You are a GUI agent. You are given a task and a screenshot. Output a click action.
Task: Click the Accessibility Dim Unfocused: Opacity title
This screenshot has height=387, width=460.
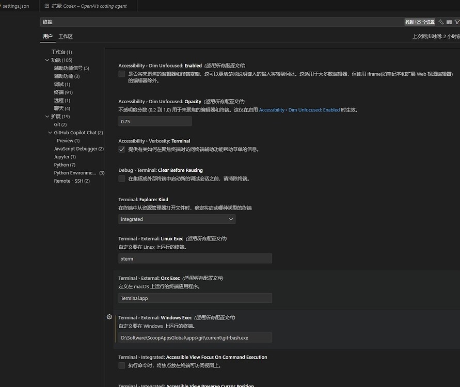(x=160, y=102)
